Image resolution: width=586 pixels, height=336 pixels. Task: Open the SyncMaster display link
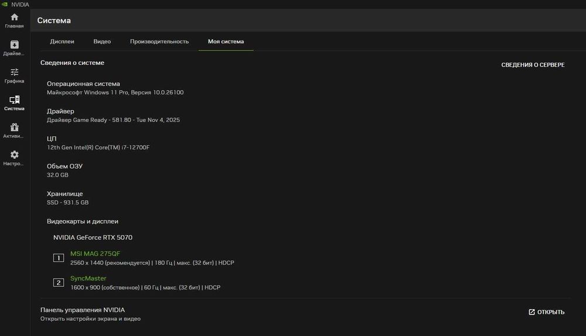point(88,279)
